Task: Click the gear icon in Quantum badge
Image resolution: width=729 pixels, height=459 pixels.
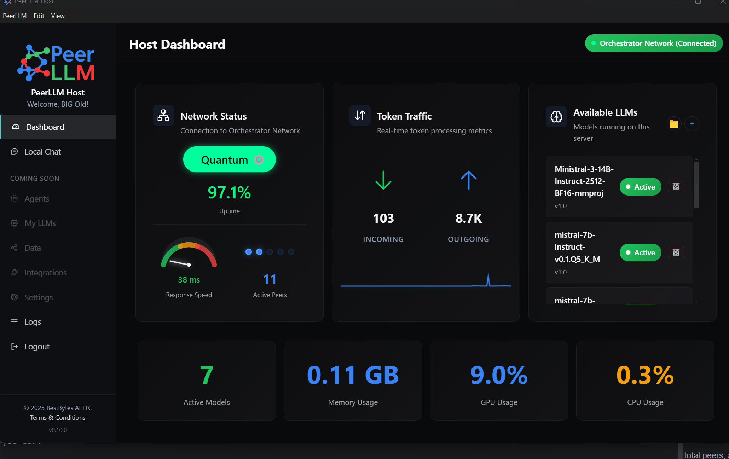Action: tap(259, 160)
